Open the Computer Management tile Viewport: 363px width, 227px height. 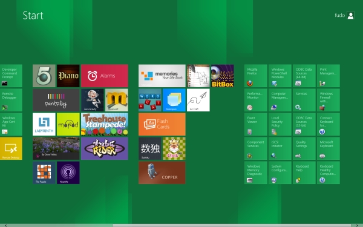280,100
